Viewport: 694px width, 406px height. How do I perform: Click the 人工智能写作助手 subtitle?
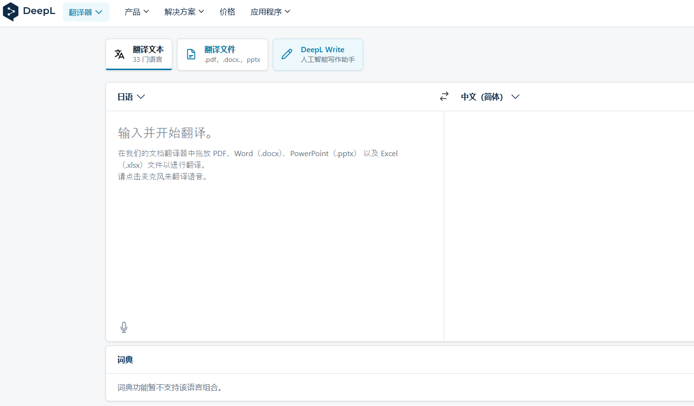(x=328, y=59)
